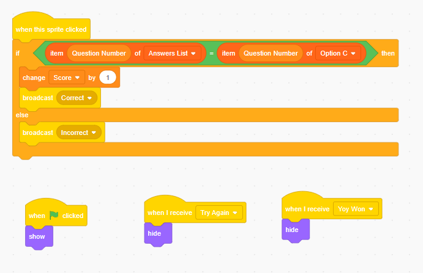423x273 pixels.
Task: Click the equals sign of green operator block
Action: 212,54
